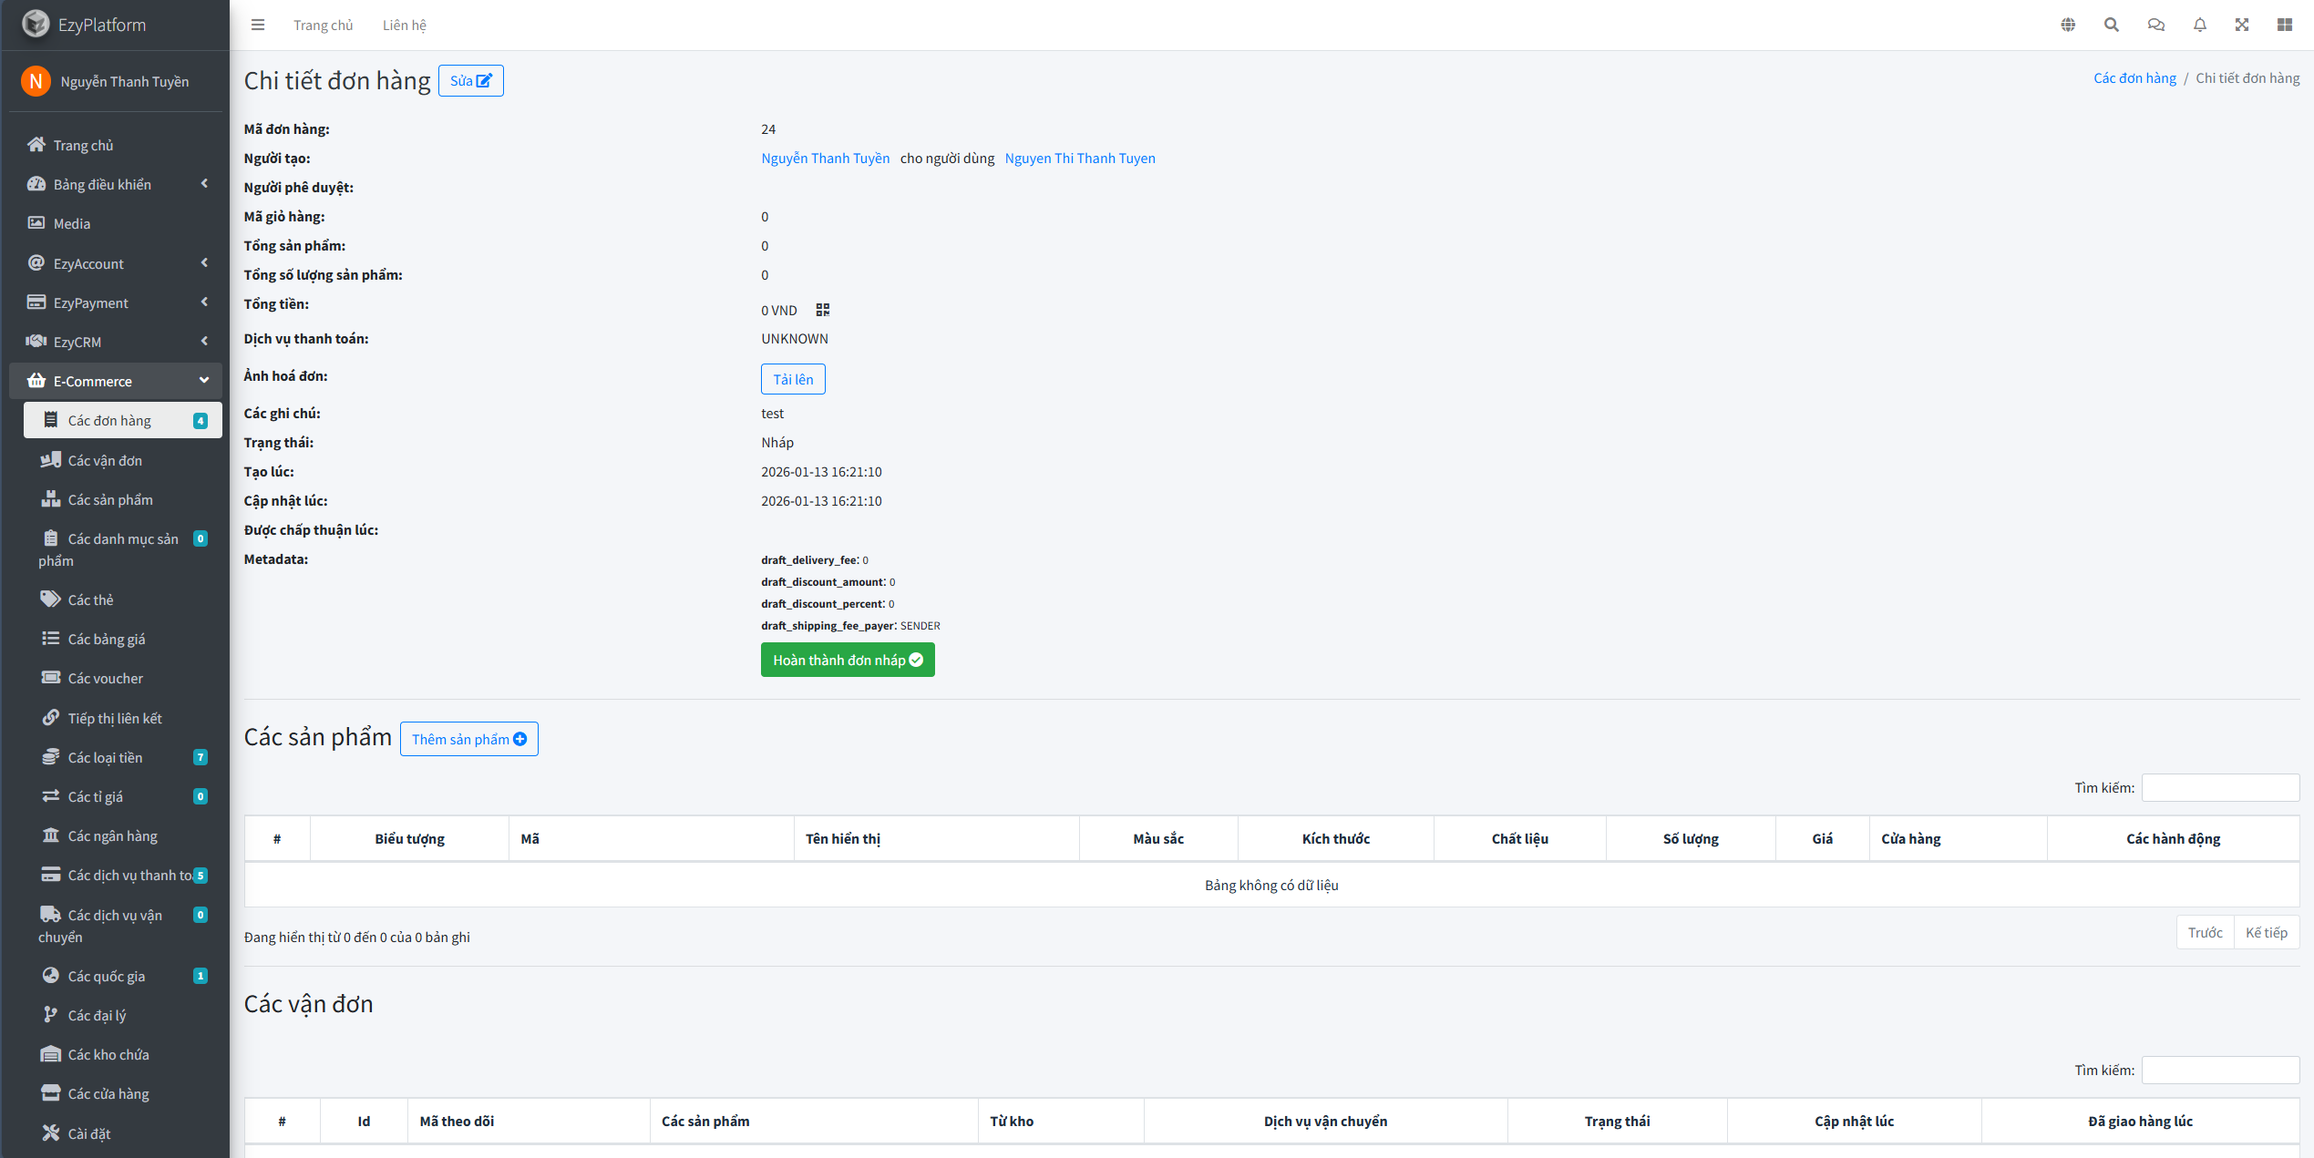This screenshot has width=2314, height=1158.
Task: Click the Hoàn thành đơn nháp button
Action: [x=847, y=660]
